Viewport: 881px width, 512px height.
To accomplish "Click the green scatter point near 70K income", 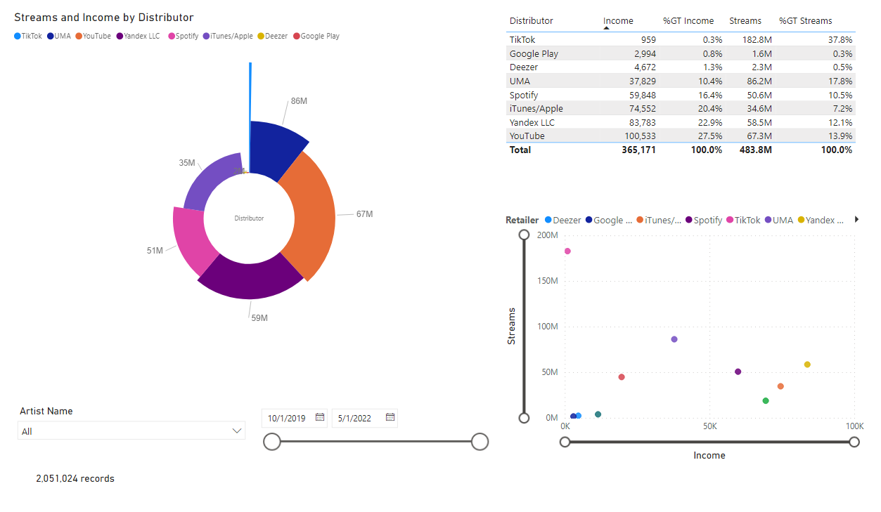I will click(x=766, y=401).
